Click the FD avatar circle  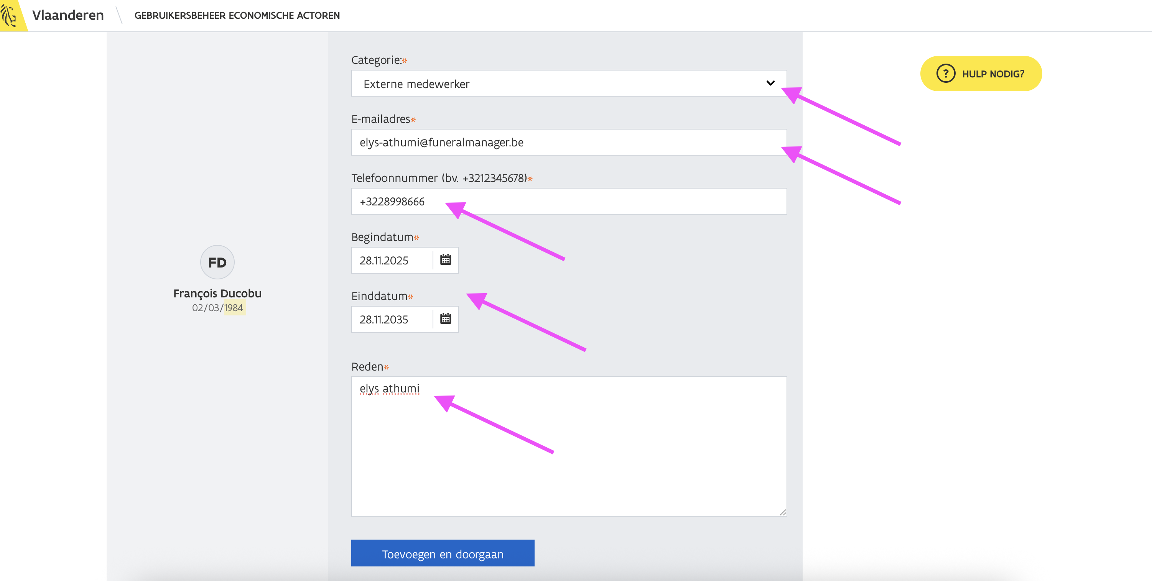point(217,263)
